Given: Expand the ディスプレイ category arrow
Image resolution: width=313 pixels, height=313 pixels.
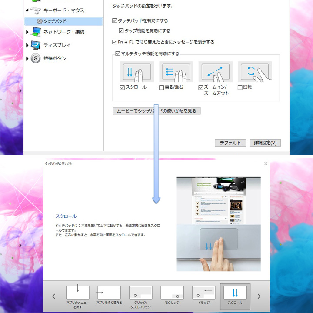Looking at the screenshot, I should (x=27, y=45).
